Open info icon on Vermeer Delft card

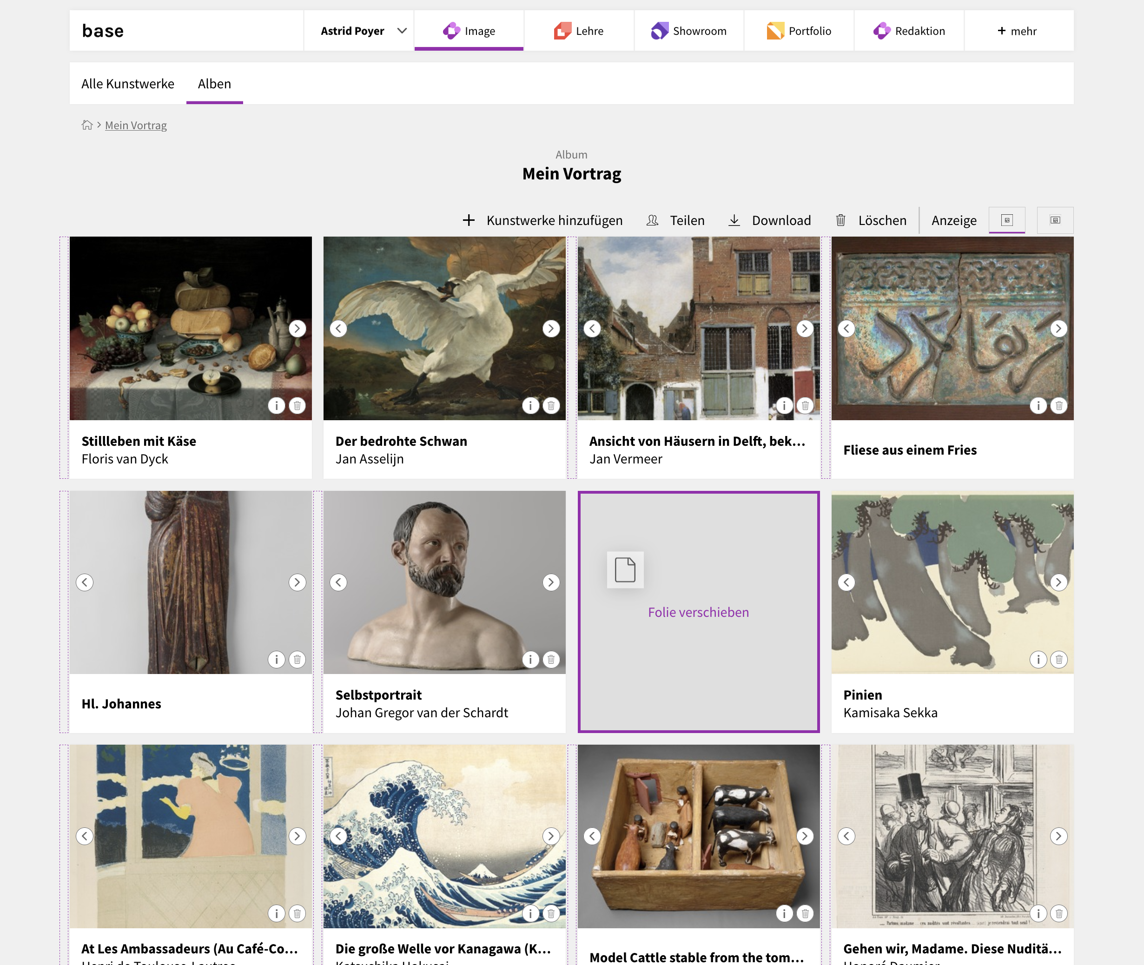coord(784,405)
